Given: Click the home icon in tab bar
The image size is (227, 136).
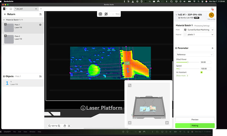Looking at the screenshot, I should coord(11,9).
